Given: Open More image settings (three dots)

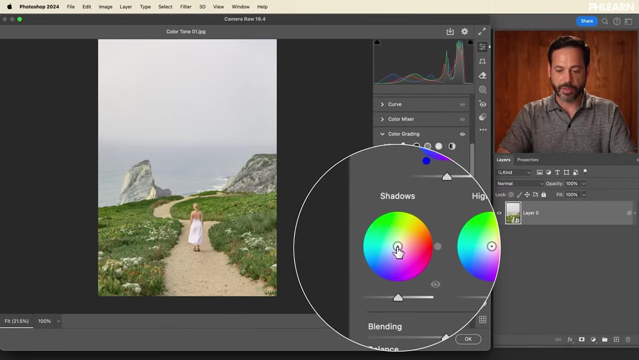Looking at the screenshot, I should point(482,129).
